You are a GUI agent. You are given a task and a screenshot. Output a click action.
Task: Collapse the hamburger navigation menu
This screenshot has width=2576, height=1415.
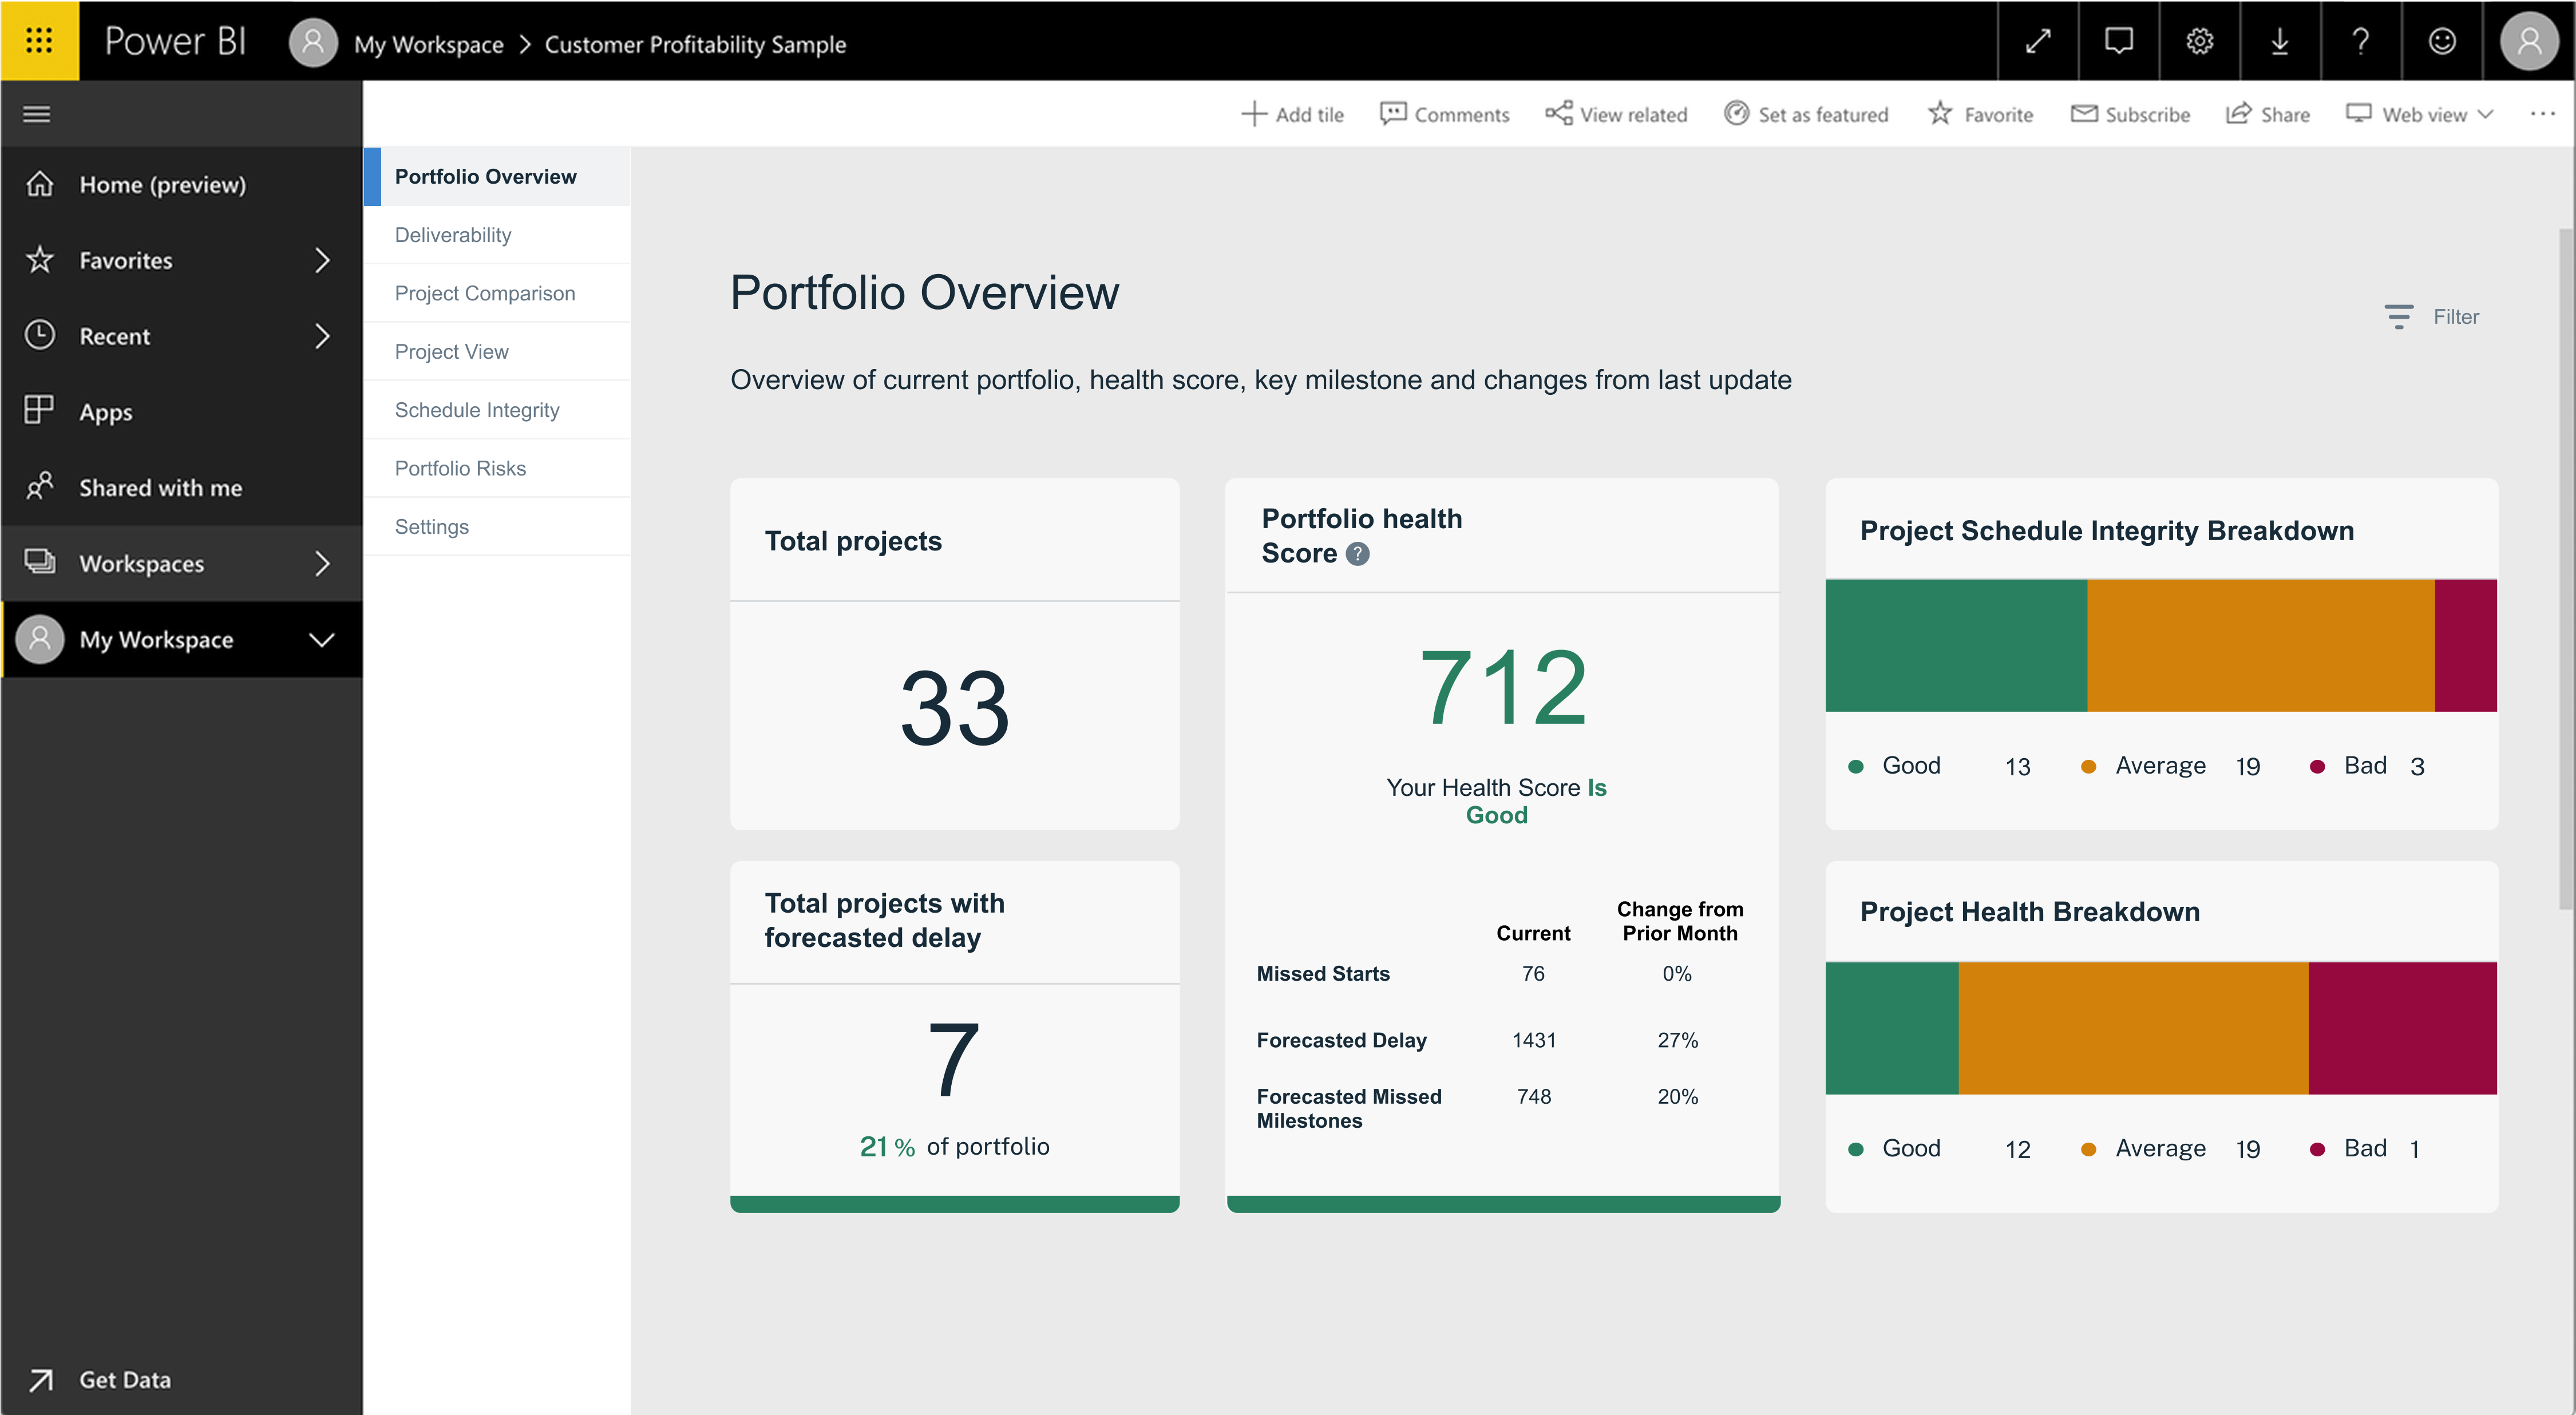click(x=37, y=114)
